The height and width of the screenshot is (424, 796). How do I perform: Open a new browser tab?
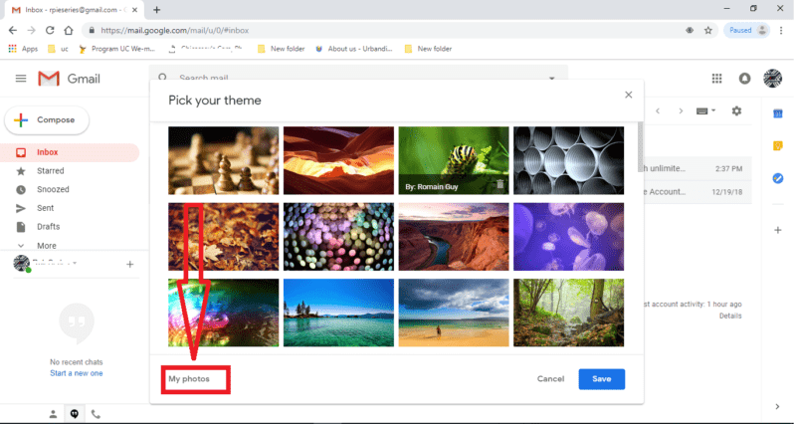coord(157,10)
